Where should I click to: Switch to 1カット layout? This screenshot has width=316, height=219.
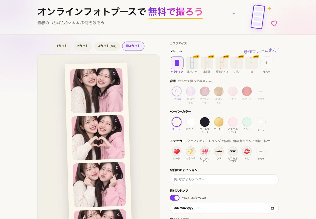coord(62,46)
